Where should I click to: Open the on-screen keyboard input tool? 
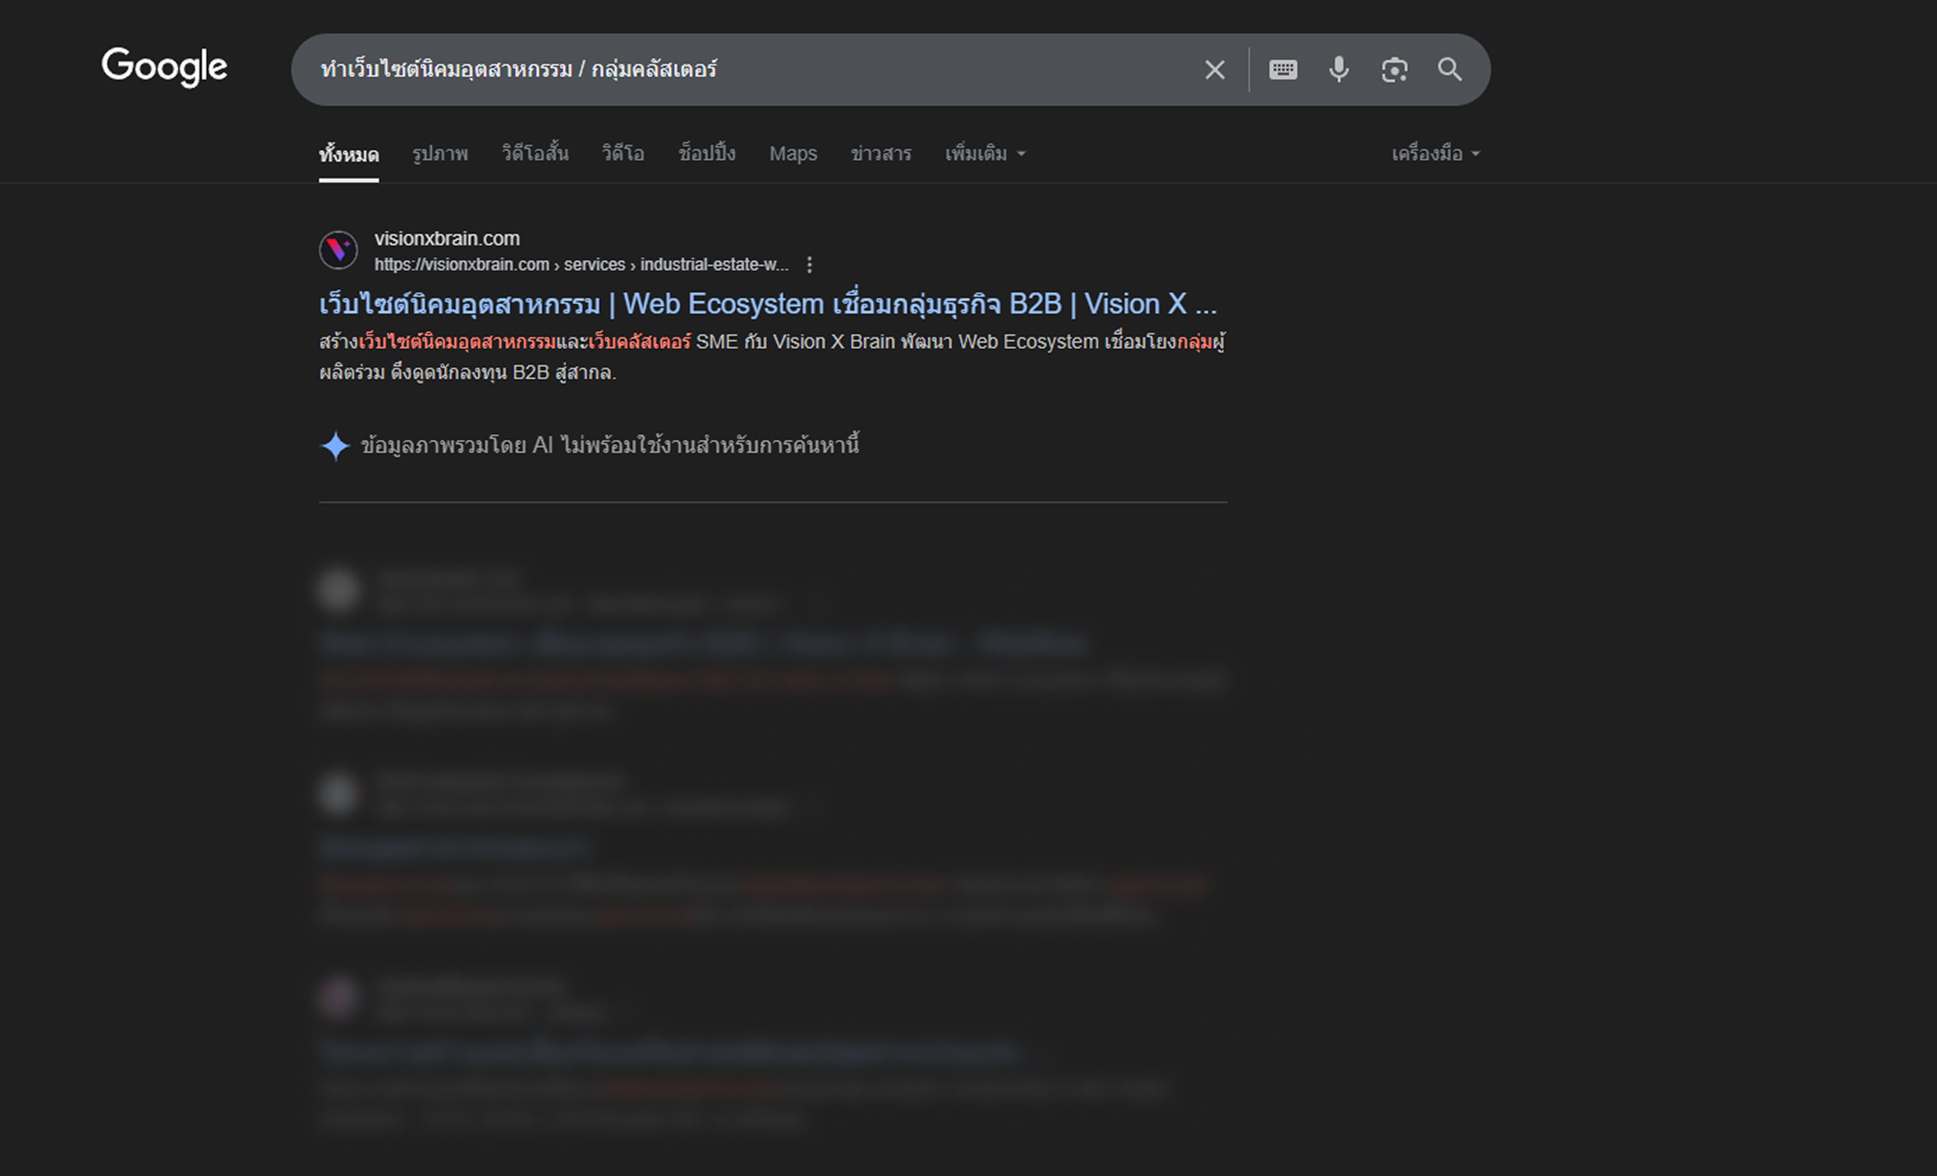point(1283,70)
